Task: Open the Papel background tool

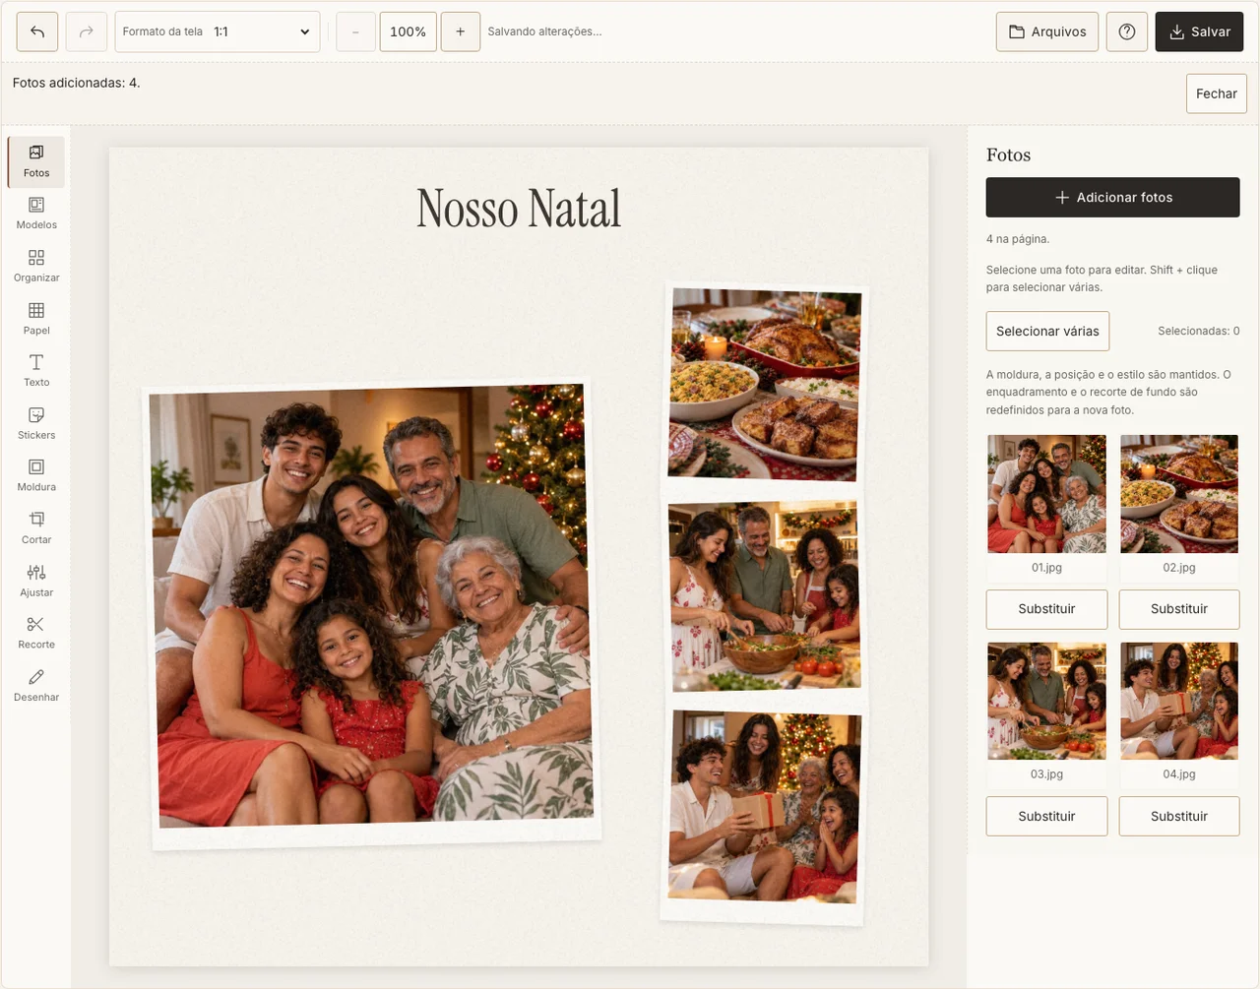Action: pyautogui.click(x=36, y=319)
